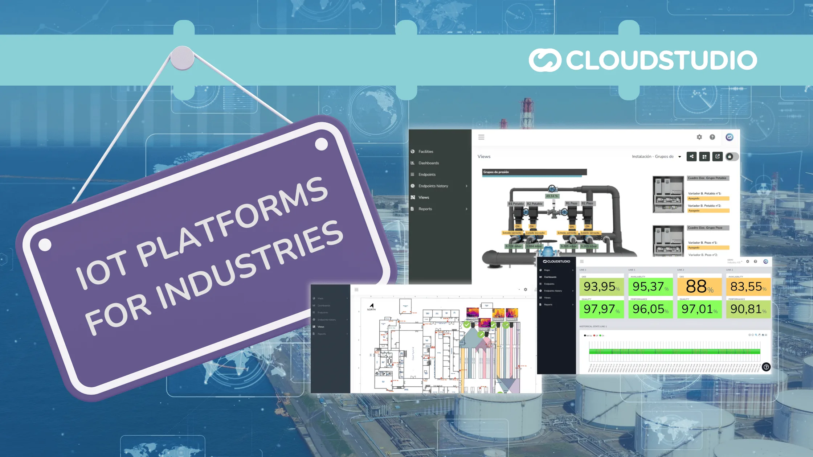The height and width of the screenshot is (457, 813).
Task: Click the 'Grupos de presión' title bar
Action: [534, 172]
